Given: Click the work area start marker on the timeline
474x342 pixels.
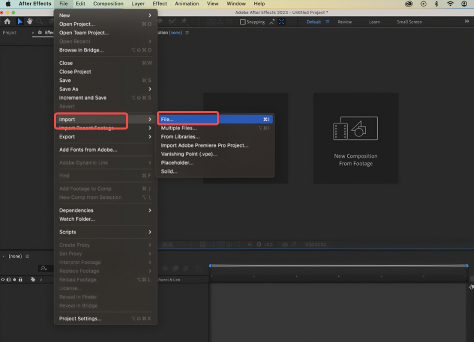Looking at the screenshot, I should (210, 265).
